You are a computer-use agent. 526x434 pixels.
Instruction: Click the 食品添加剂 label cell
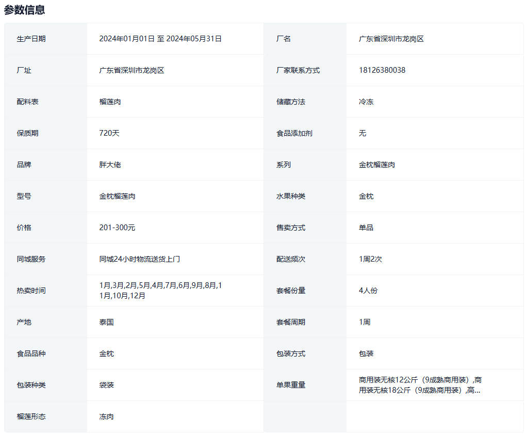[x=294, y=133]
